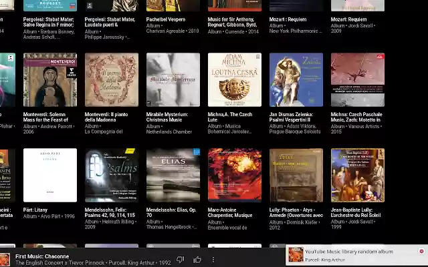This screenshot has width=428, height=267.
Task: Click artist 'Andrew Parrott' under Monteverdi album
Action: tap(56, 126)
